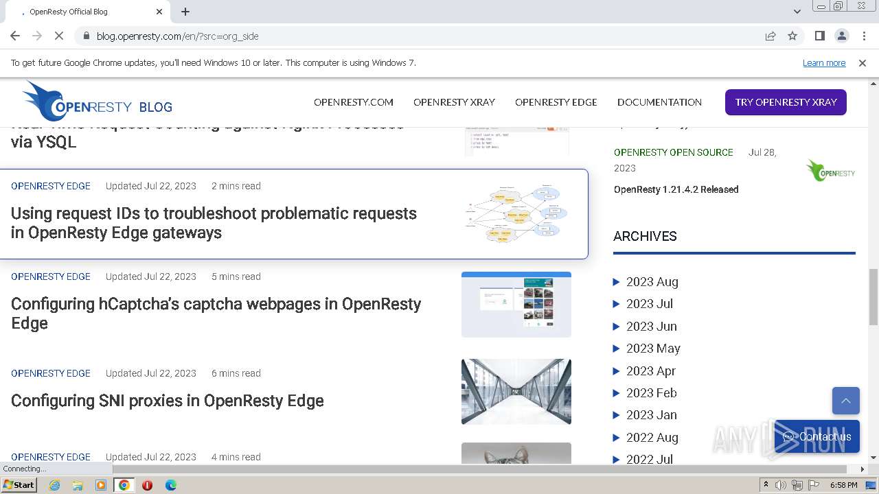Viewport: 879px width, 494px height.
Task: Click OPENRESTY OPEN SOURCE category in sidebar
Action: click(x=674, y=152)
